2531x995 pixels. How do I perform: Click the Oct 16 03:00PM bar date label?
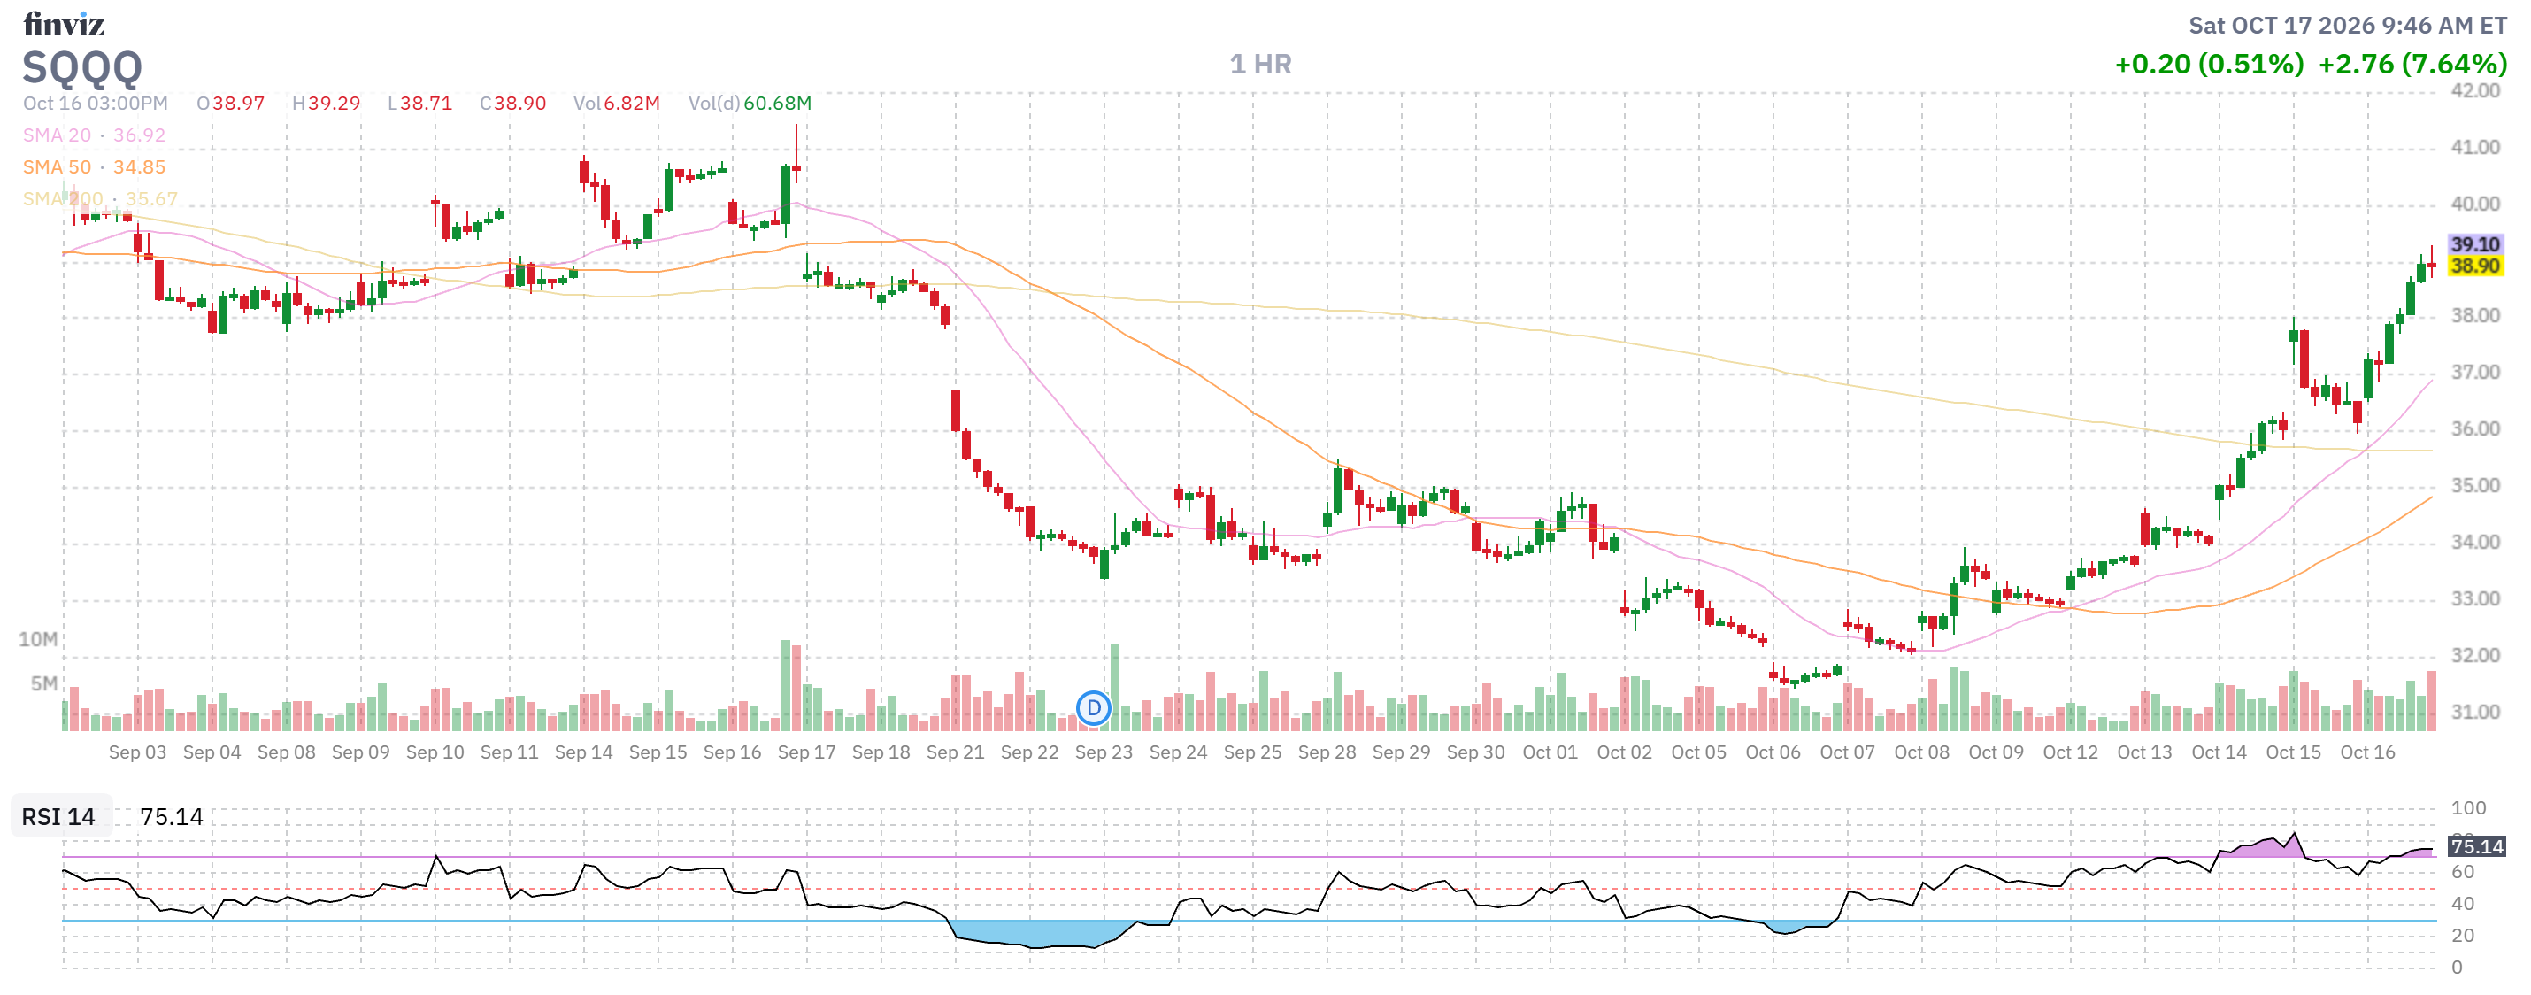click(96, 104)
